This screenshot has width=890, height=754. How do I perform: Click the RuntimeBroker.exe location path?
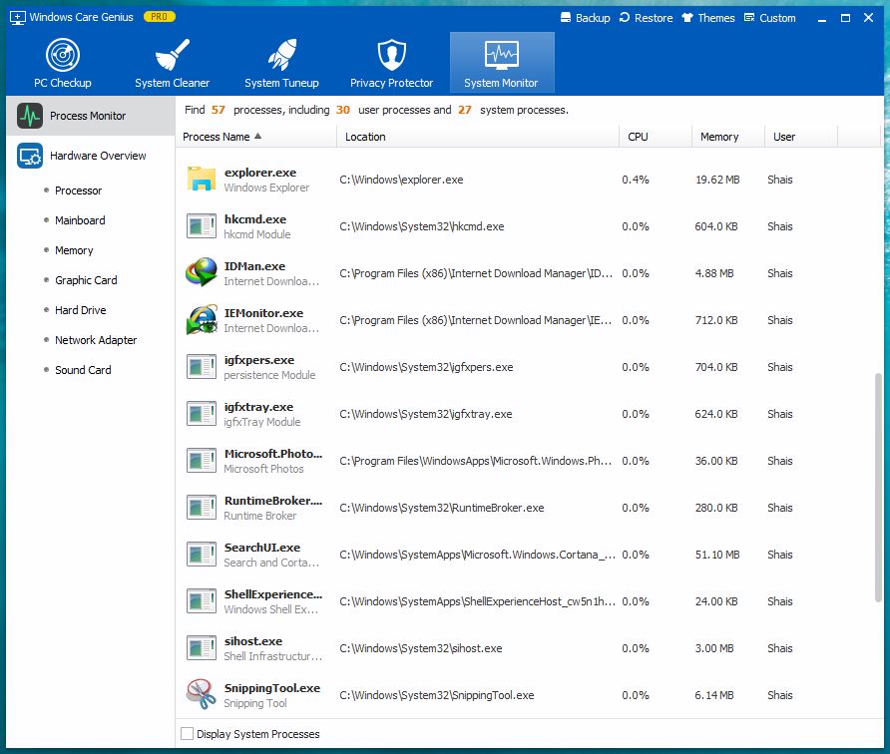tap(442, 508)
